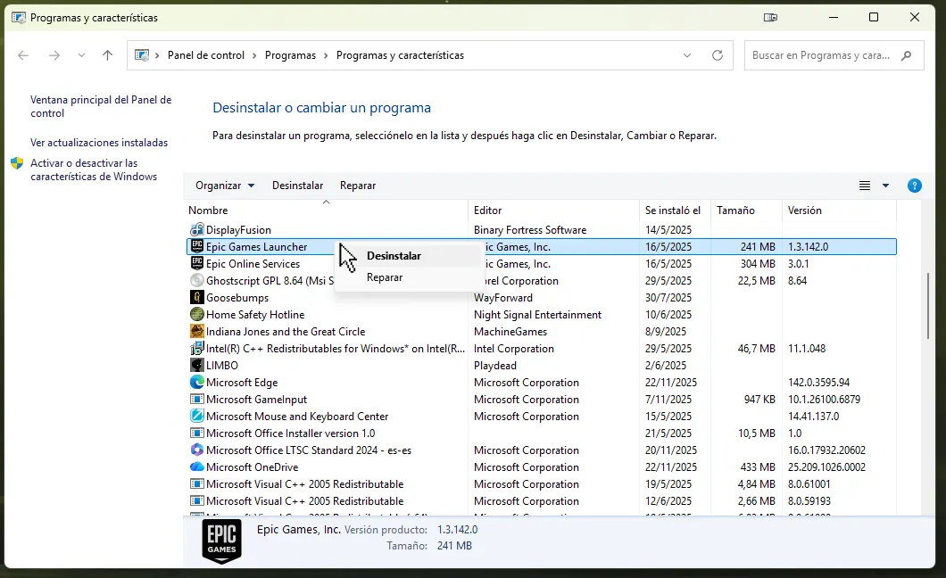946x578 pixels.
Task: Click the Microsoft OneDrive cloud icon
Action: [197, 467]
